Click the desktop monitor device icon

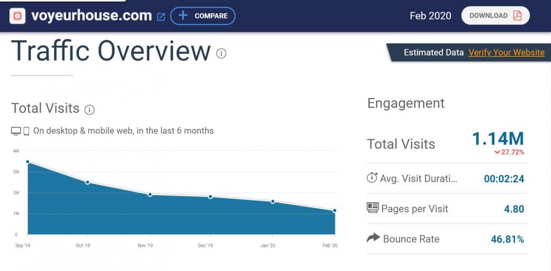tap(16, 131)
